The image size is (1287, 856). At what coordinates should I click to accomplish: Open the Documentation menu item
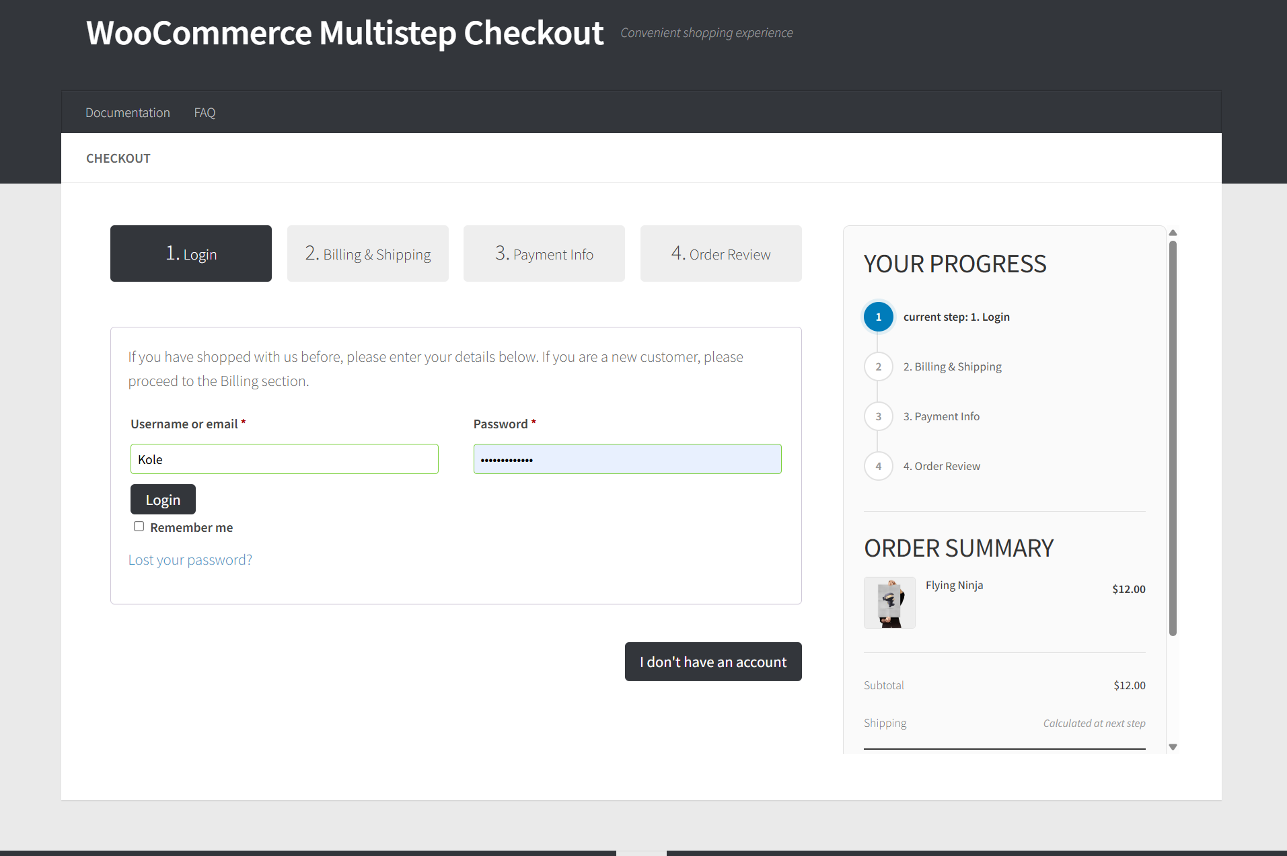click(128, 112)
